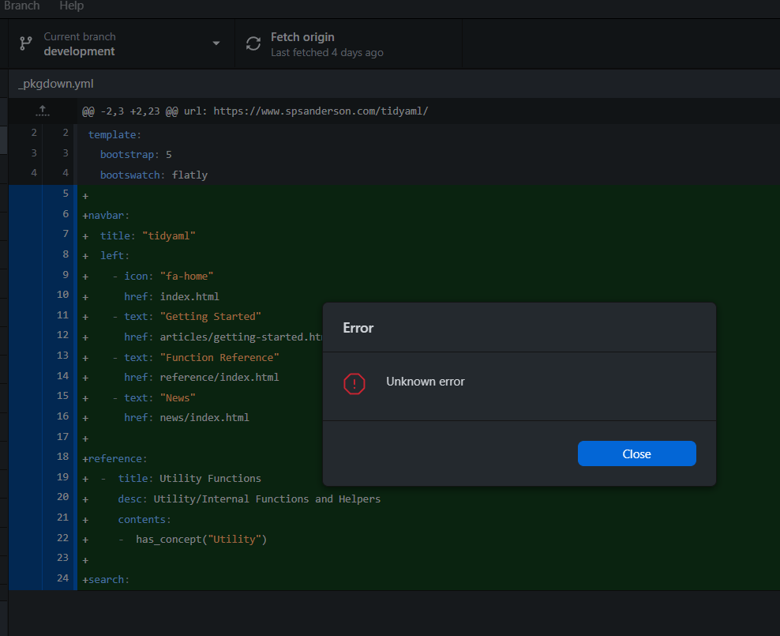Open the Help menu
The height and width of the screenshot is (636, 780).
point(71,6)
